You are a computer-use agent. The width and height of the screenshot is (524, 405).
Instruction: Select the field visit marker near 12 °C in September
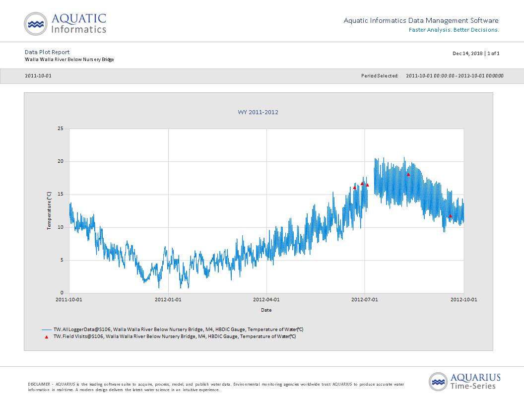[450, 216]
